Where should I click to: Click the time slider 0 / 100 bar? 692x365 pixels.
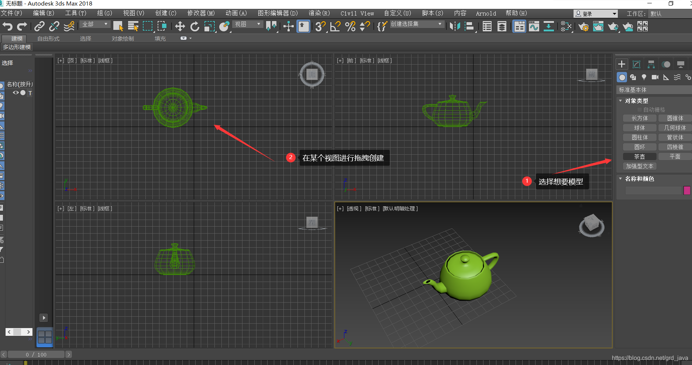(36, 354)
